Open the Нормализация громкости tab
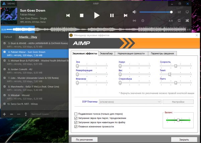 (131, 53)
